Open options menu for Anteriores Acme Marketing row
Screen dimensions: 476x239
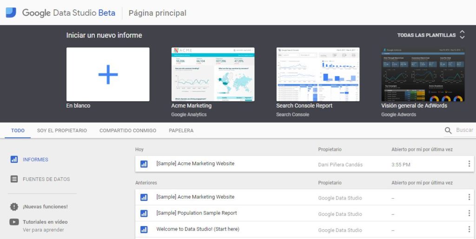(x=469, y=197)
